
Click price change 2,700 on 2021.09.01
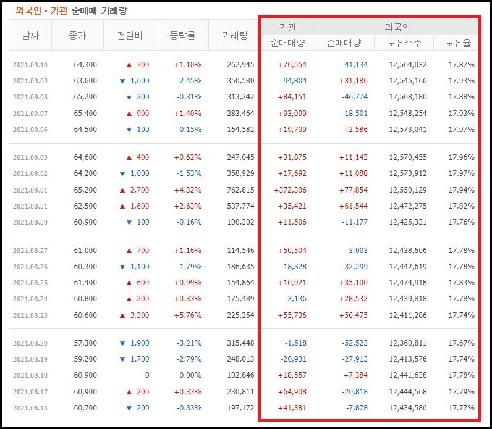pyautogui.click(x=140, y=190)
